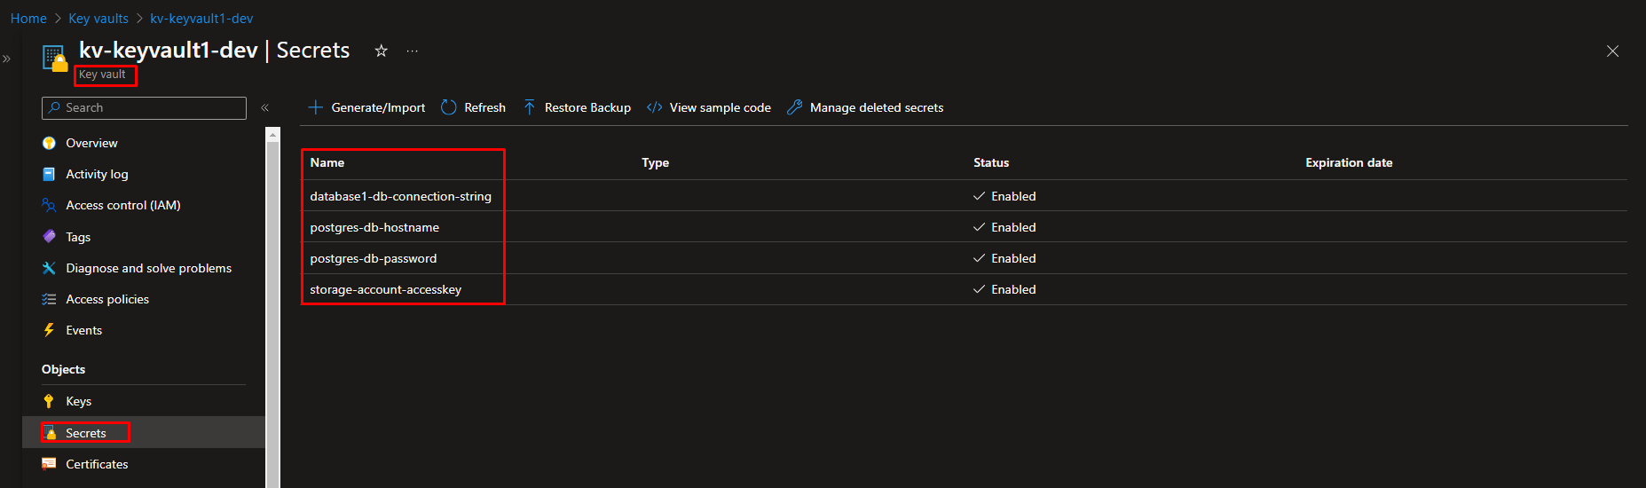Click the key vault resource icon
The height and width of the screenshot is (488, 1646).
[x=55, y=59]
